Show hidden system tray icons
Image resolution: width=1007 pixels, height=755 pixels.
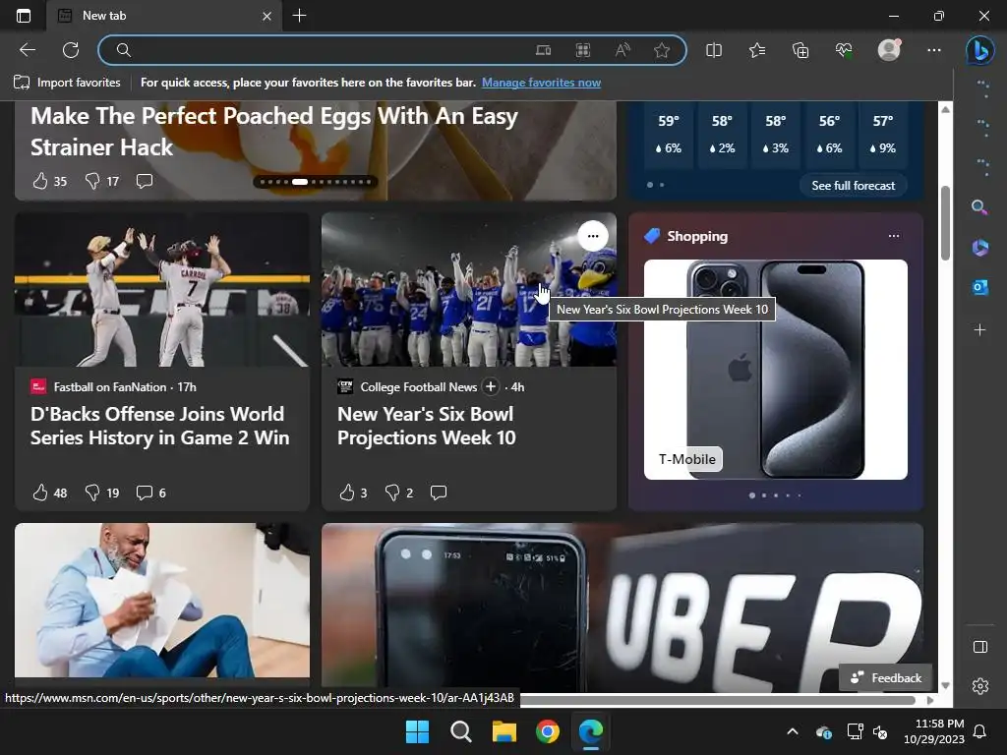click(x=793, y=731)
